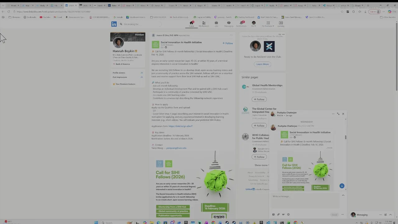Follow Global Health Mentorships
Image resolution: width=398 pixels, height=224 pixels.
[x=259, y=99]
